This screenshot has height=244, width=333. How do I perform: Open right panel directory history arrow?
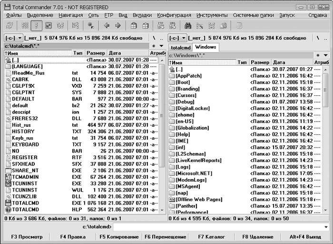tap(325, 55)
